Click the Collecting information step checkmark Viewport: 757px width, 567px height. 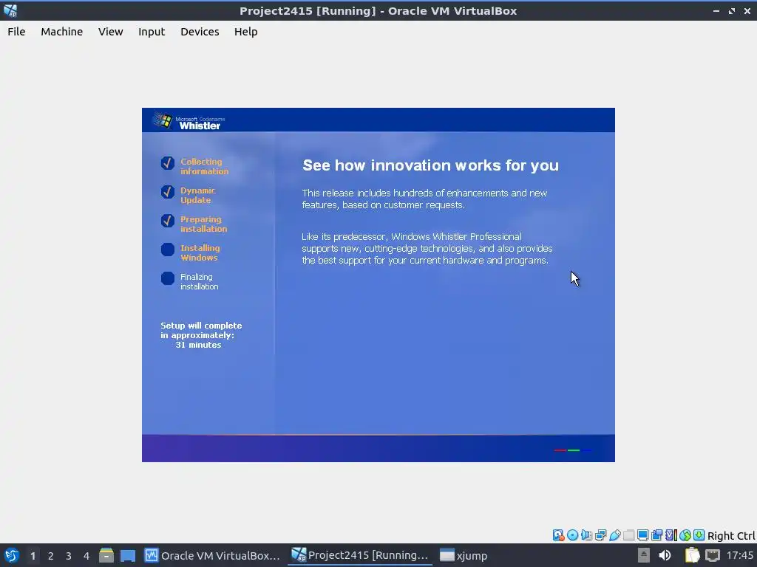(x=168, y=163)
